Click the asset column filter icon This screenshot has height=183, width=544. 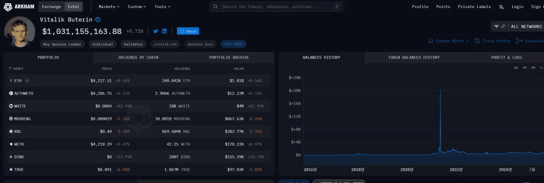pos(11,68)
